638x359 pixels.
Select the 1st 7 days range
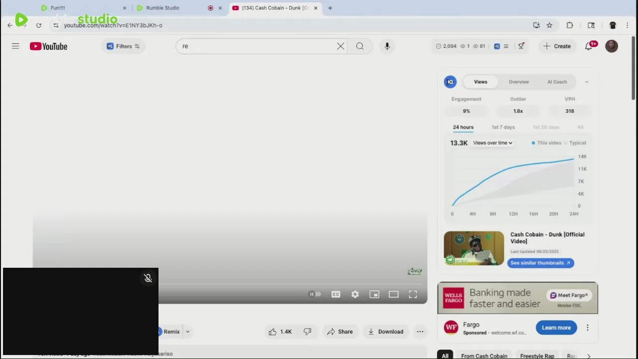(503, 127)
